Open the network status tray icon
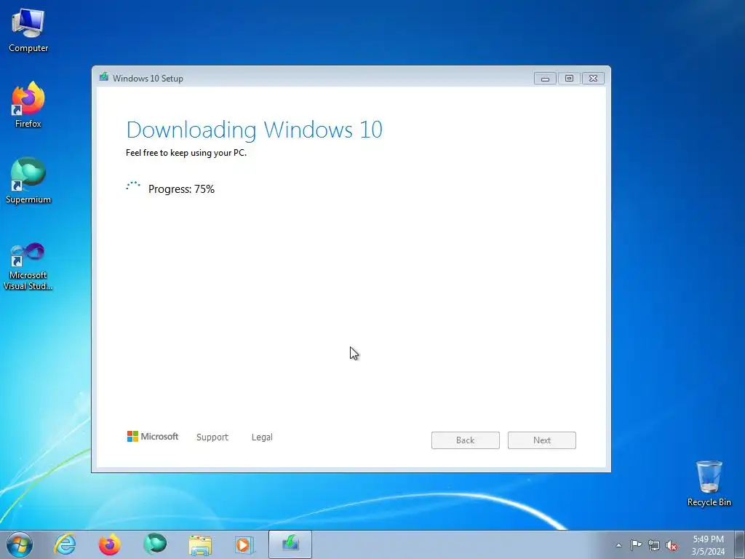Image resolution: width=745 pixels, height=559 pixels. (654, 545)
